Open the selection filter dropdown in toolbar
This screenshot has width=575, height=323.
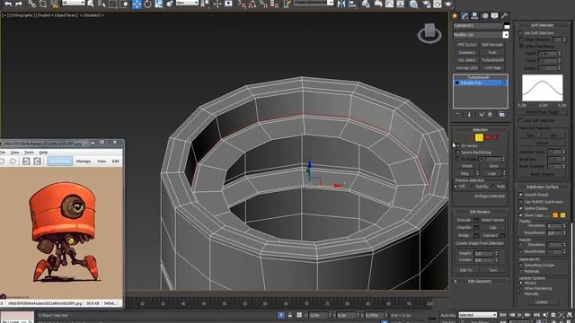click(74, 3)
